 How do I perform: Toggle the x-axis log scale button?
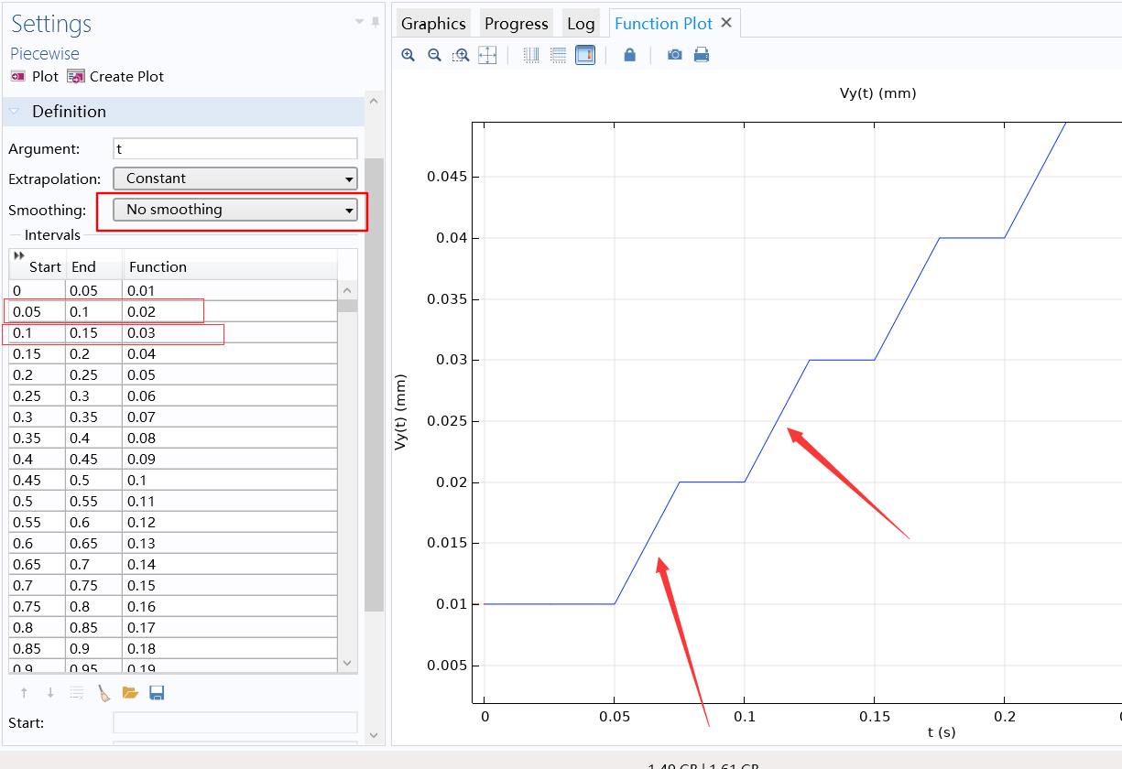pyautogui.click(x=531, y=55)
